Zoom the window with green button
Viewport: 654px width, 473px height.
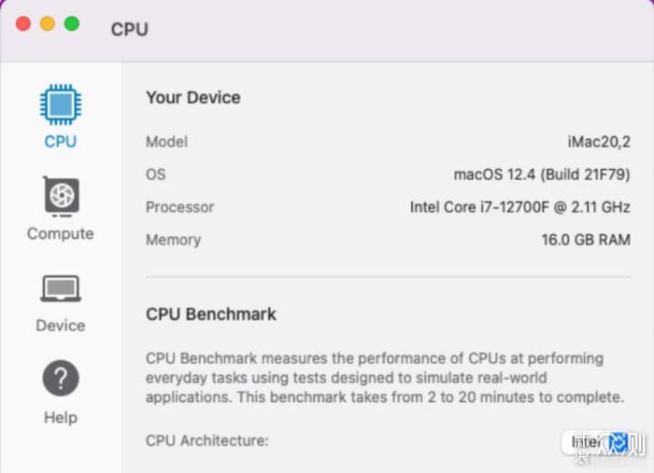(72, 23)
